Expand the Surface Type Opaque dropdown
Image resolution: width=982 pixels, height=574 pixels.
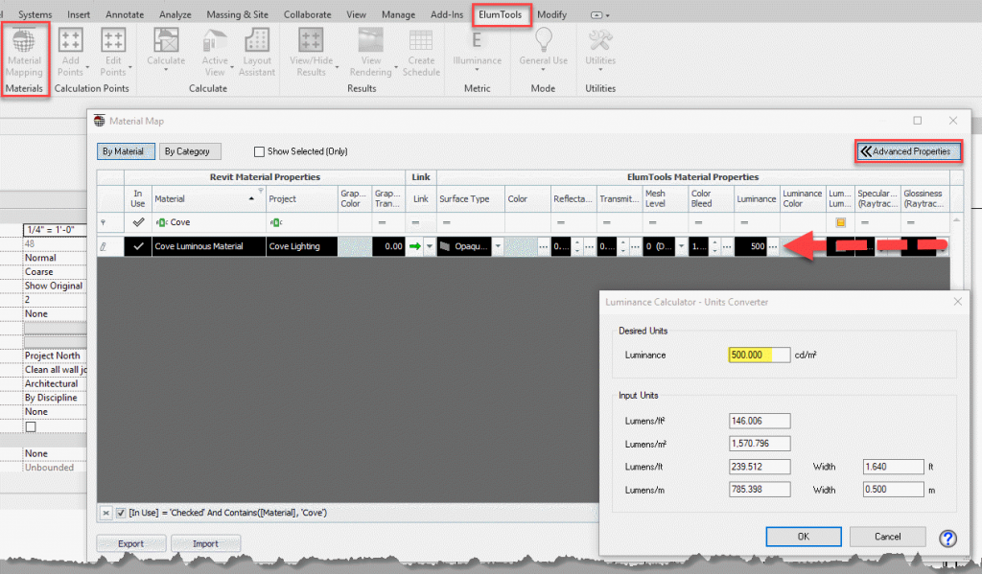(498, 246)
